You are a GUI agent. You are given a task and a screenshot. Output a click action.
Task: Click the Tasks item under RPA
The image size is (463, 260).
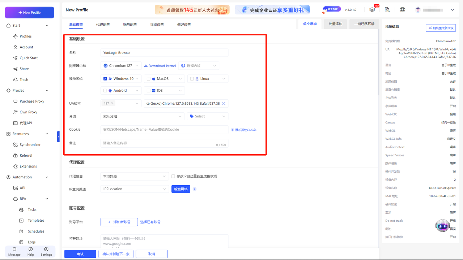tap(32, 209)
